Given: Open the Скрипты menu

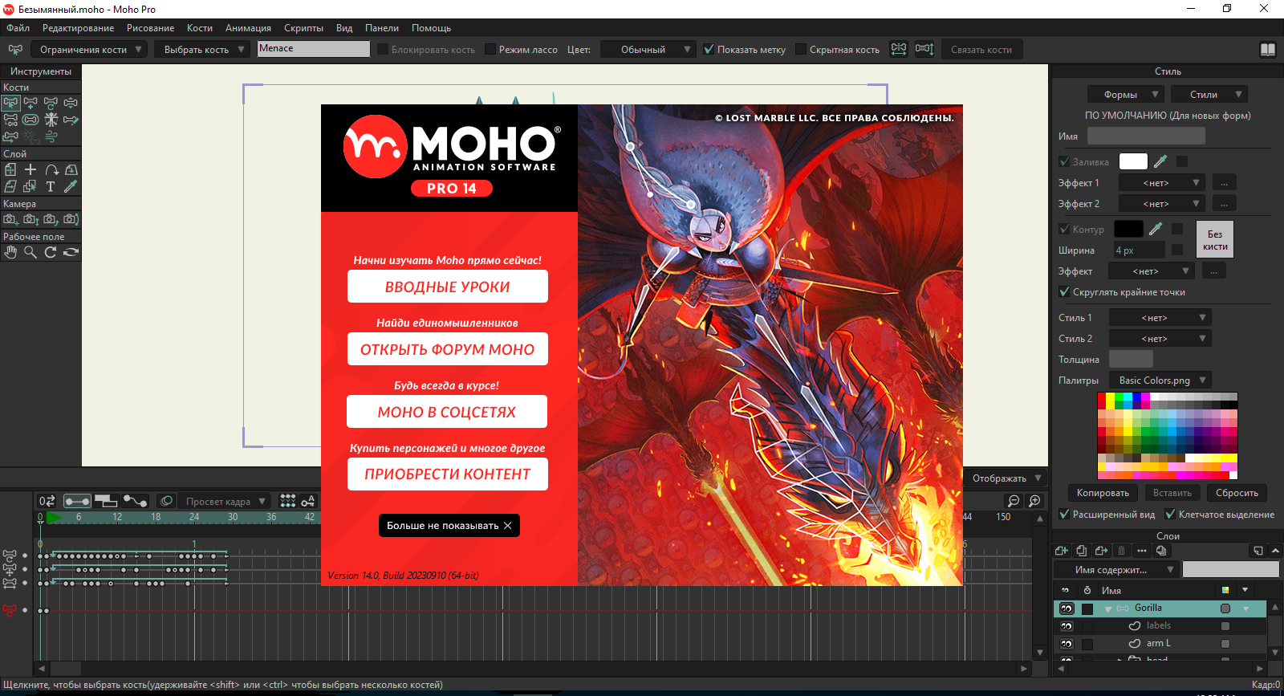Looking at the screenshot, I should click(x=303, y=27).
